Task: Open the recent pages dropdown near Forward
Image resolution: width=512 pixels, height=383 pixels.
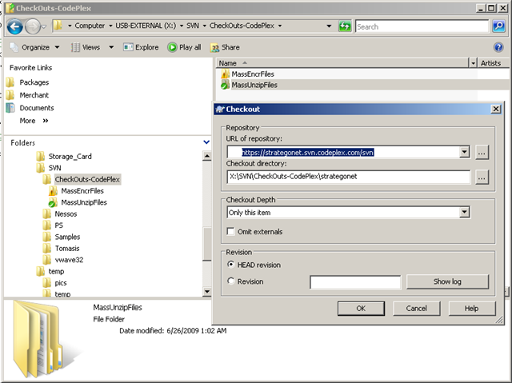Action: click(x=44, y=26)
